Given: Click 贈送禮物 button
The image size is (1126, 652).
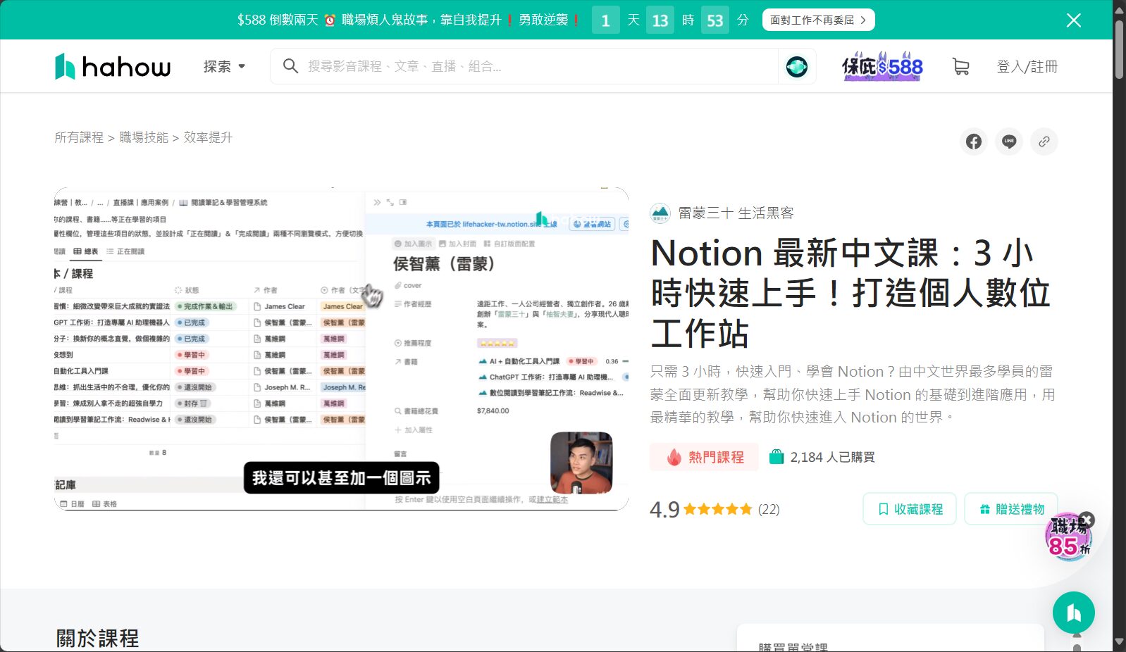Looking at the screenshot, I should coord(1011,508).
